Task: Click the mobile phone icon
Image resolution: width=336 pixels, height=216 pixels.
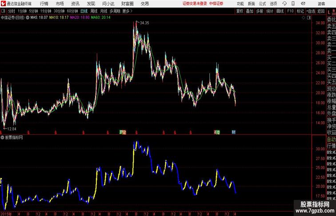Action: point(293,4)
